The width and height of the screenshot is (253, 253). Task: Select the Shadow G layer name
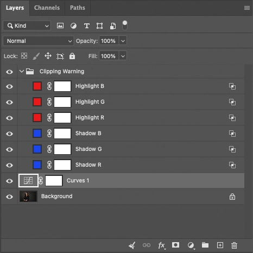click(88, 149)
